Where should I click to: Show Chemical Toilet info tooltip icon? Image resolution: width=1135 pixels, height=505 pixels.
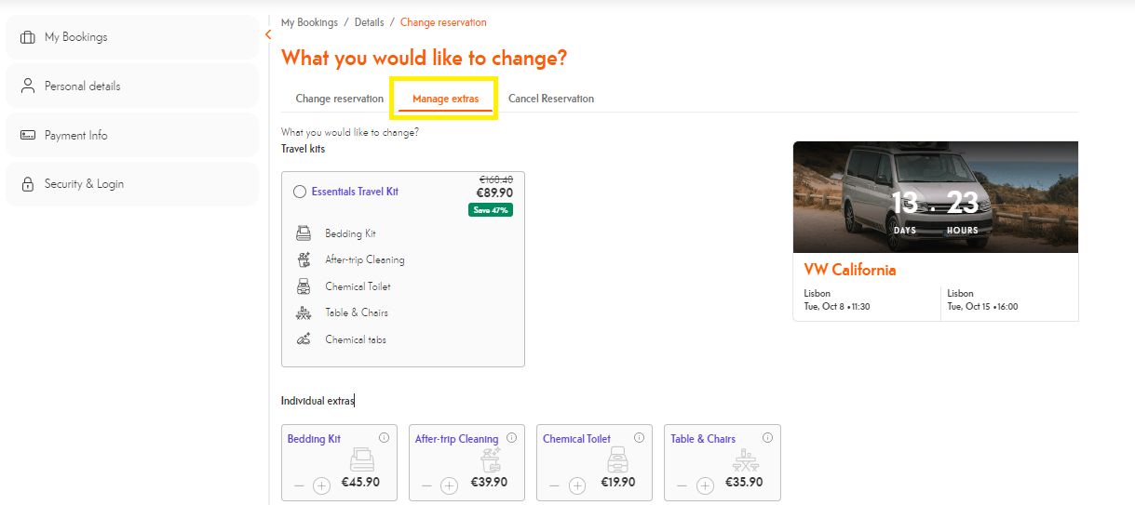639,438
